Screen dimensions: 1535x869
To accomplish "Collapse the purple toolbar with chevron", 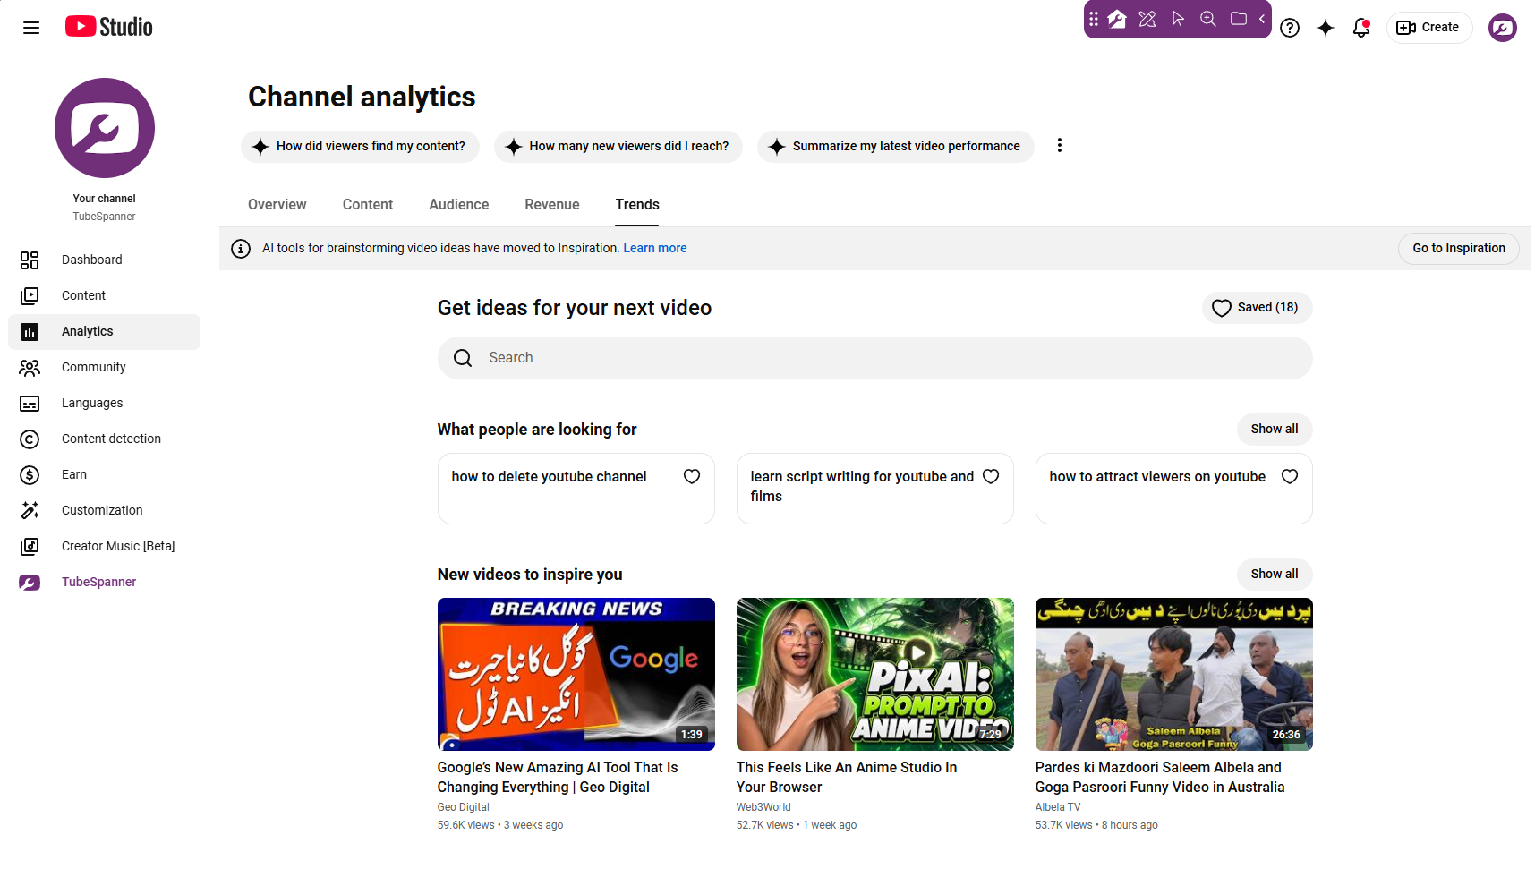I will click(1262, 19).
